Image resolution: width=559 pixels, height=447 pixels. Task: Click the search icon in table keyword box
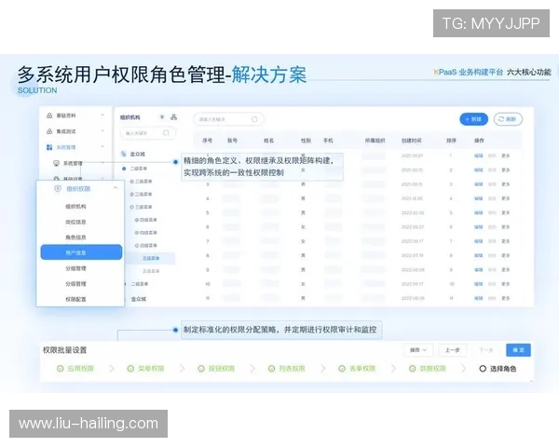point(254,119)
